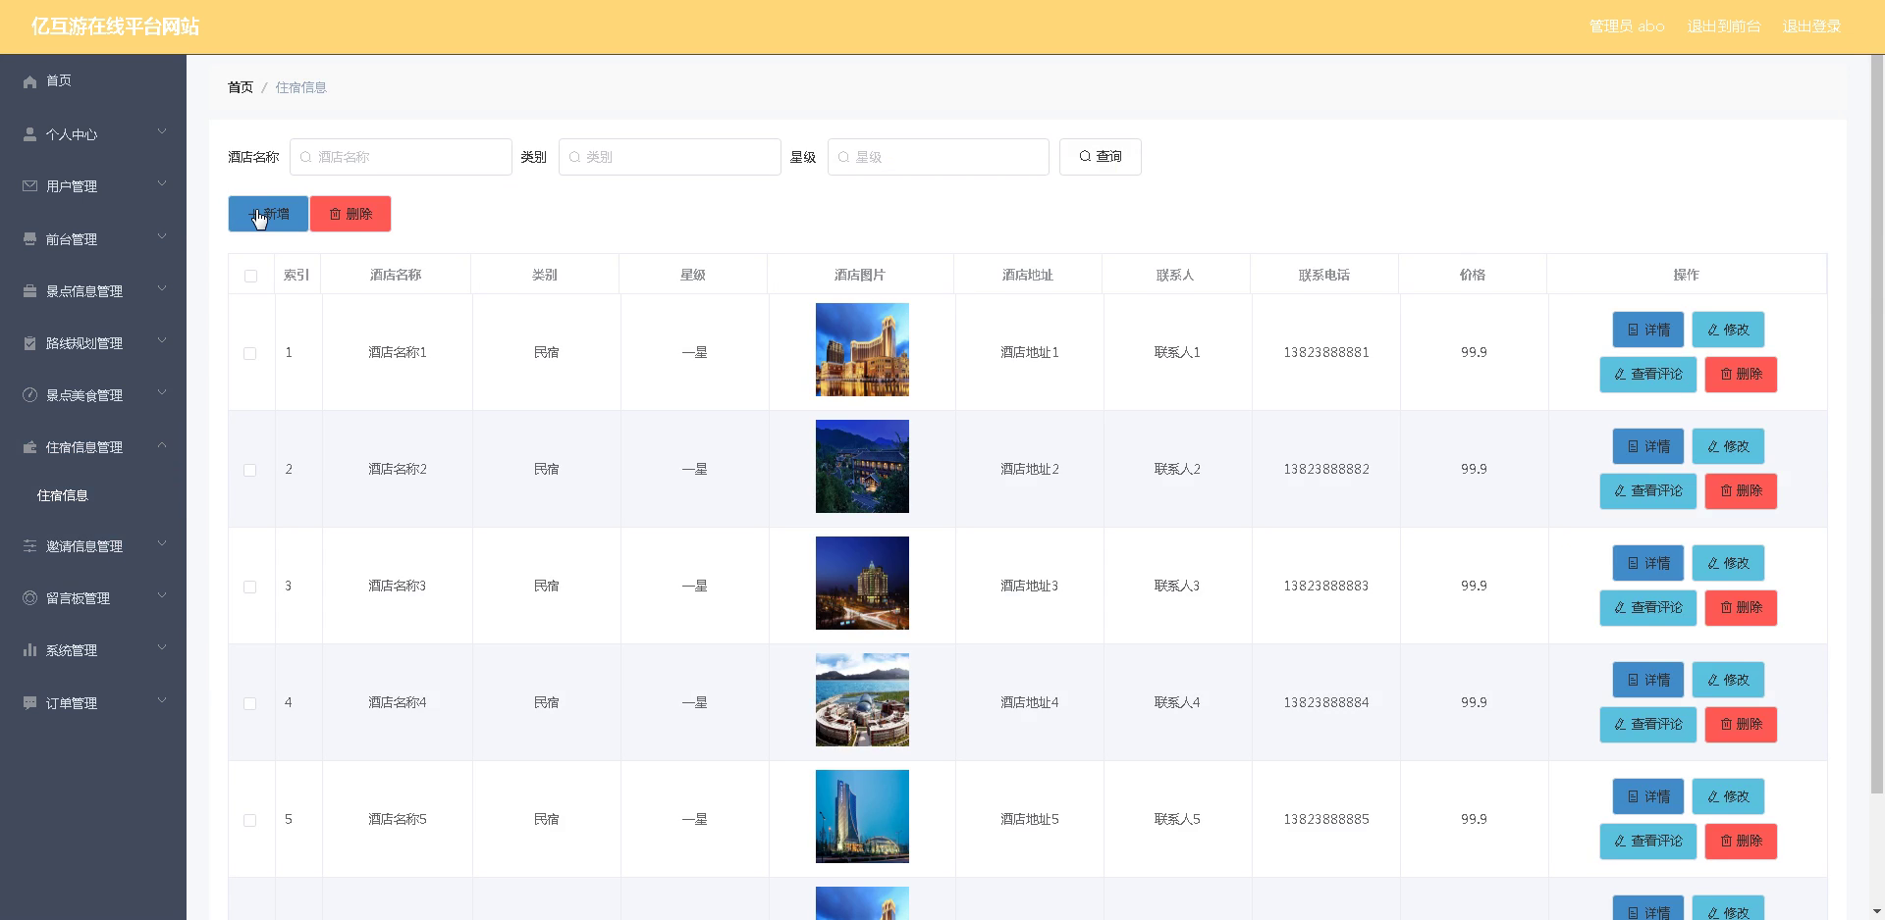
Task: Expand the 前台管理 sidebar chevron
Action: 162,236
